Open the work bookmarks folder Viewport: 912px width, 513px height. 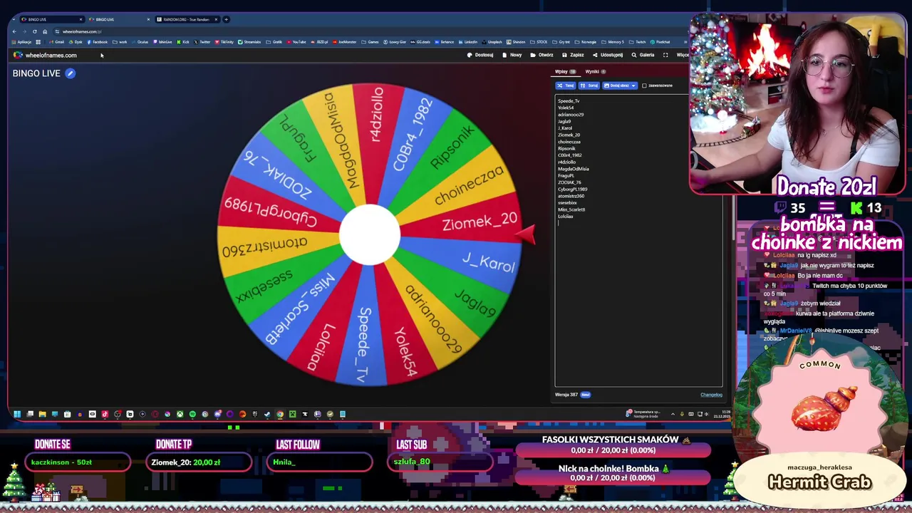(120, 42)
